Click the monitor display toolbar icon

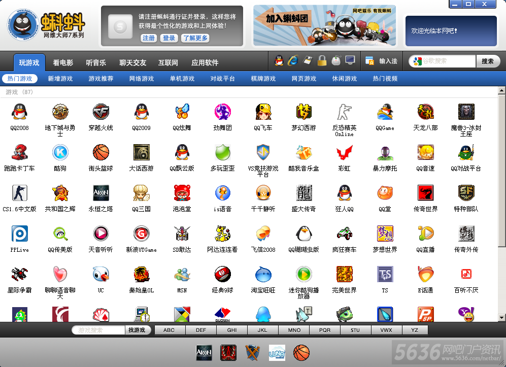pos(350,60)
